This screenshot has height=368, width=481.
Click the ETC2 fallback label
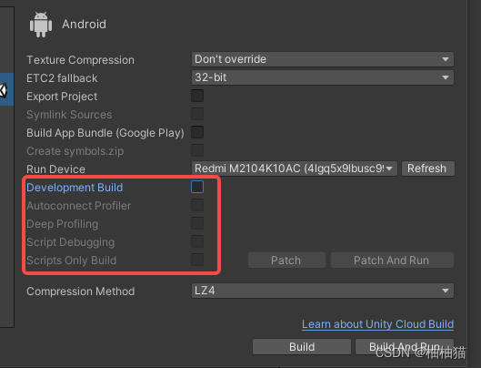point(62,78)
